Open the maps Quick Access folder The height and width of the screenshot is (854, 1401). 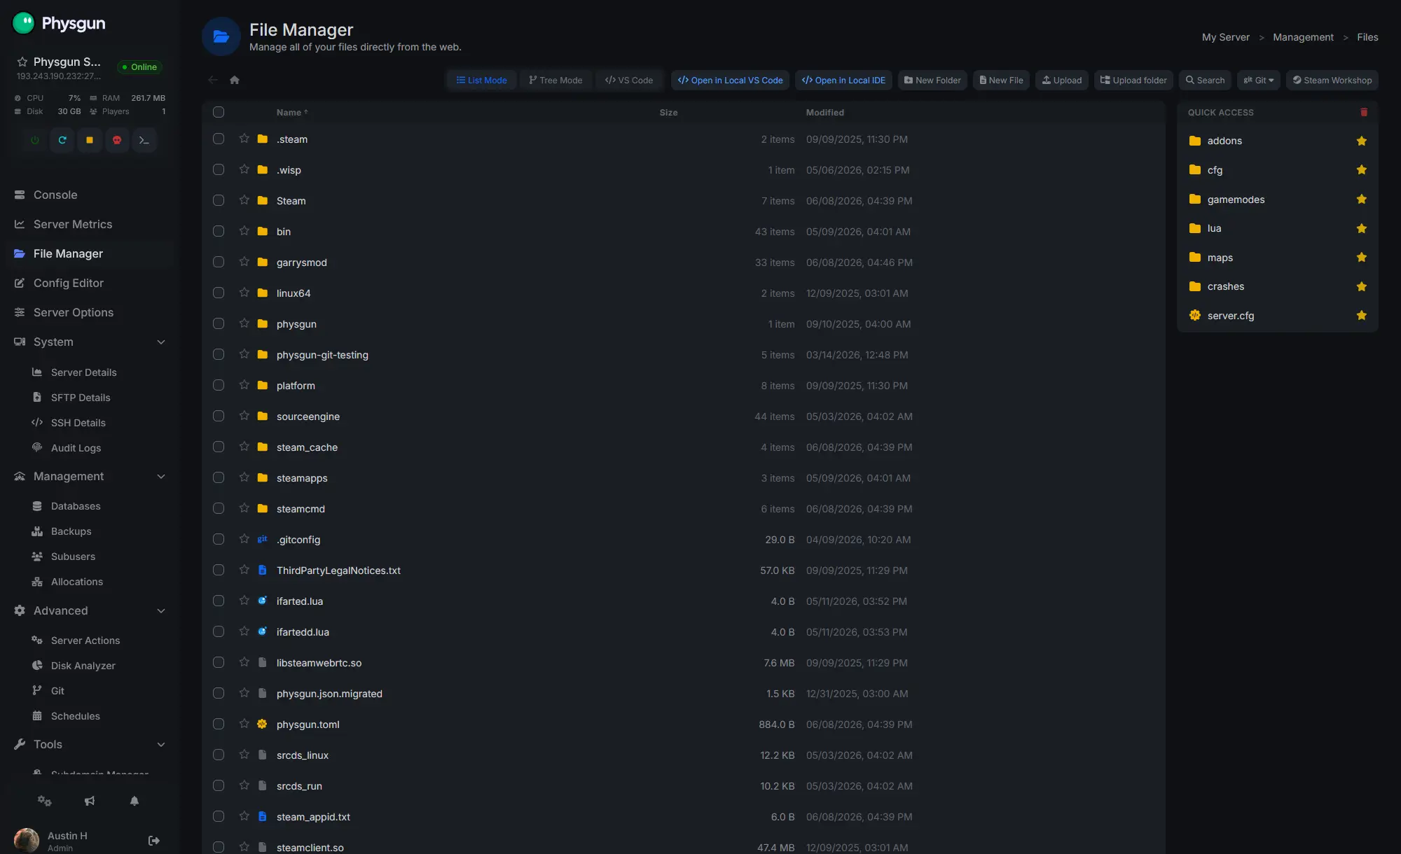(1220, 258)
